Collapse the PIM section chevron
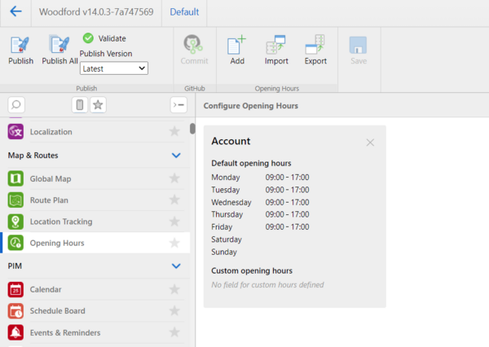This screenshot has width=489, height=347. (176, 266)
